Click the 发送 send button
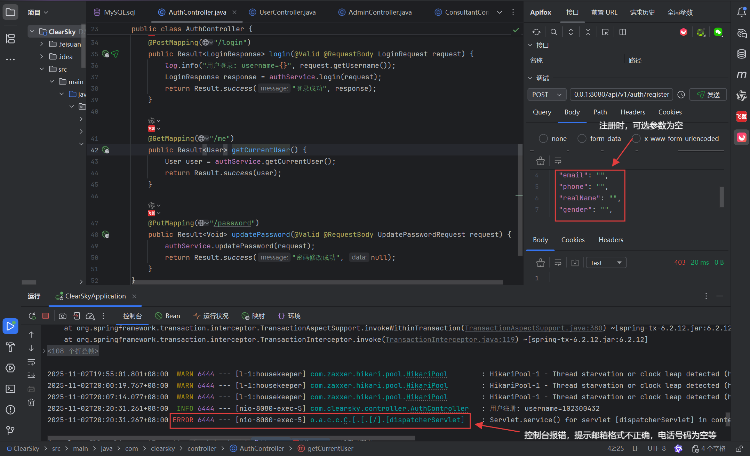This screenshot has width=750, height=456. click(x=708, y=95)
